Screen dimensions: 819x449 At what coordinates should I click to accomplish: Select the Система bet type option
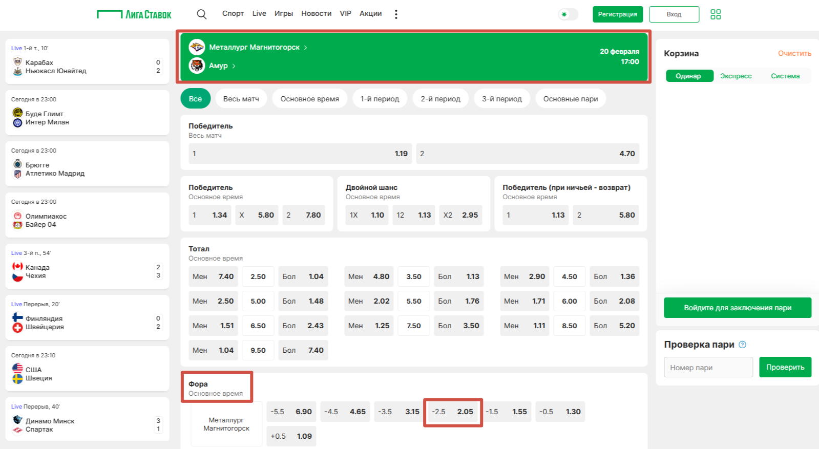point(785,76)
